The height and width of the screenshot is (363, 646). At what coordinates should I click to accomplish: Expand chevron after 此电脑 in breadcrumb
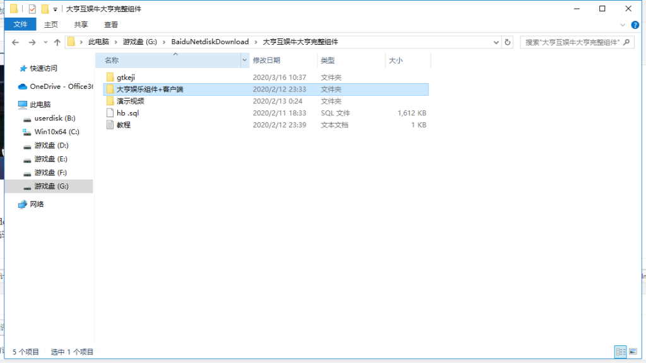(x=116, y=42)
